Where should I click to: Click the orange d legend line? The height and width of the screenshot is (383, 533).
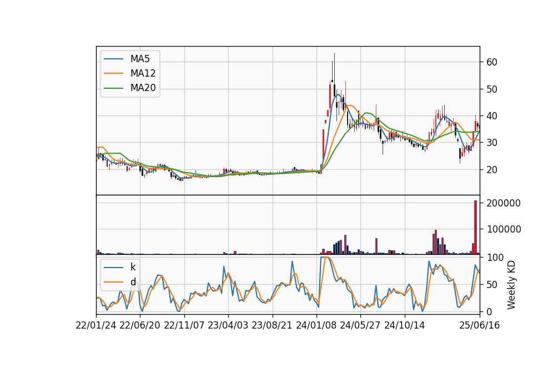click(113, 282)
